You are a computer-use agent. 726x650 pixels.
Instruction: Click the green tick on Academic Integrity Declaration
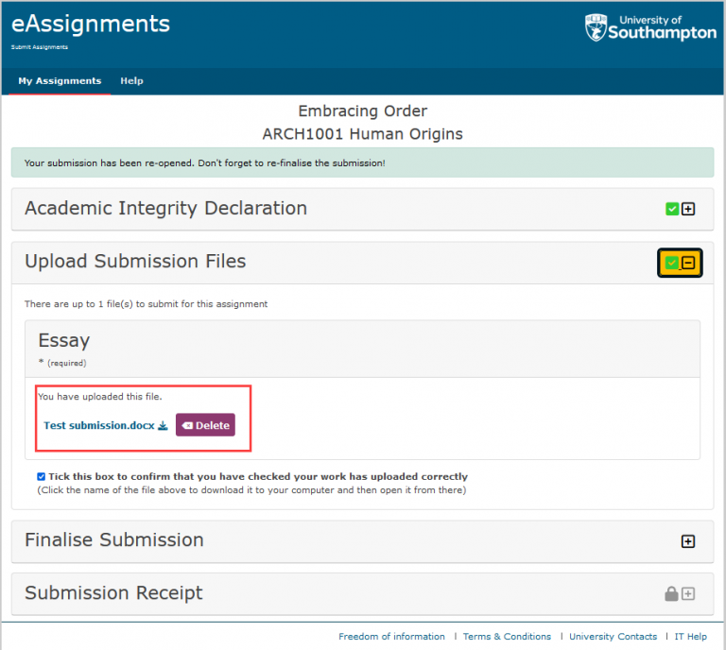(x=672, y=209)
